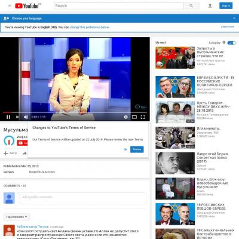Click the Up next heading
Screen dimensions: 239x239
click(x=161, y=42)
